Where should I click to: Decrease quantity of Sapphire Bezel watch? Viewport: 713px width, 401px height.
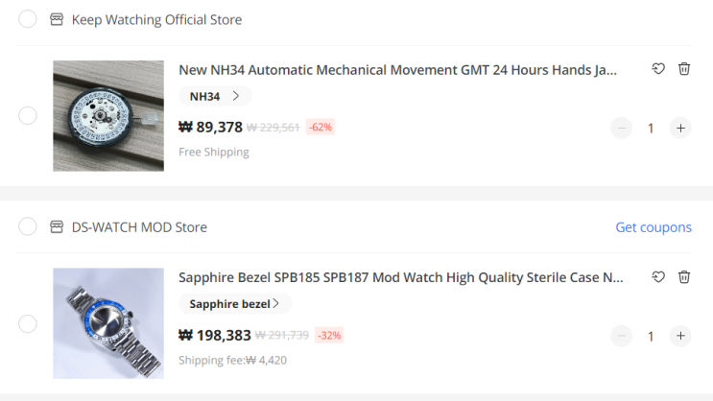tap(622, 336)
